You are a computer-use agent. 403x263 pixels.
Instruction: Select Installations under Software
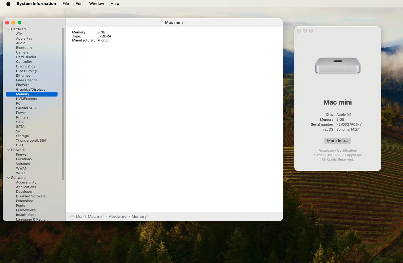[x=26, y=215]
